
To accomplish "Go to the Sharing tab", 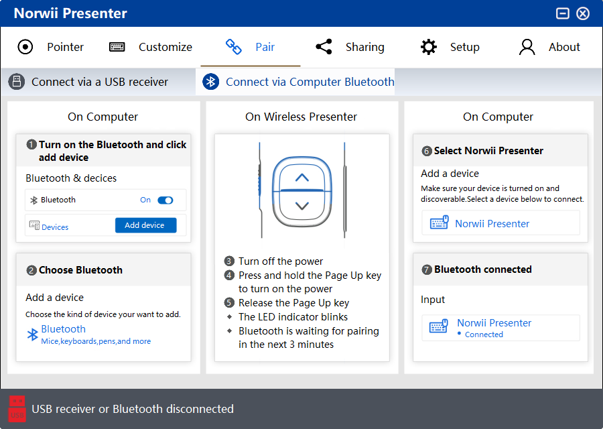I will pyautogui.click(x=350, y=47).
